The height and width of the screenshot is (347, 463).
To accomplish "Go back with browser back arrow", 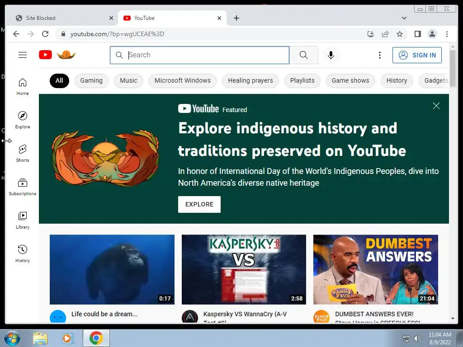I will point(16,34).
